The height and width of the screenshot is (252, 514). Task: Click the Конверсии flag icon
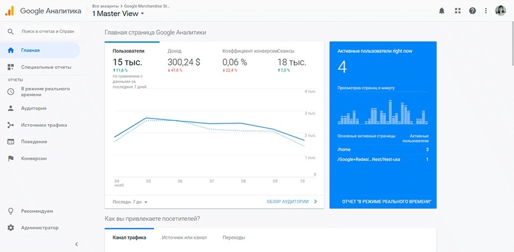pyautogui.click(x=11, y=158)
